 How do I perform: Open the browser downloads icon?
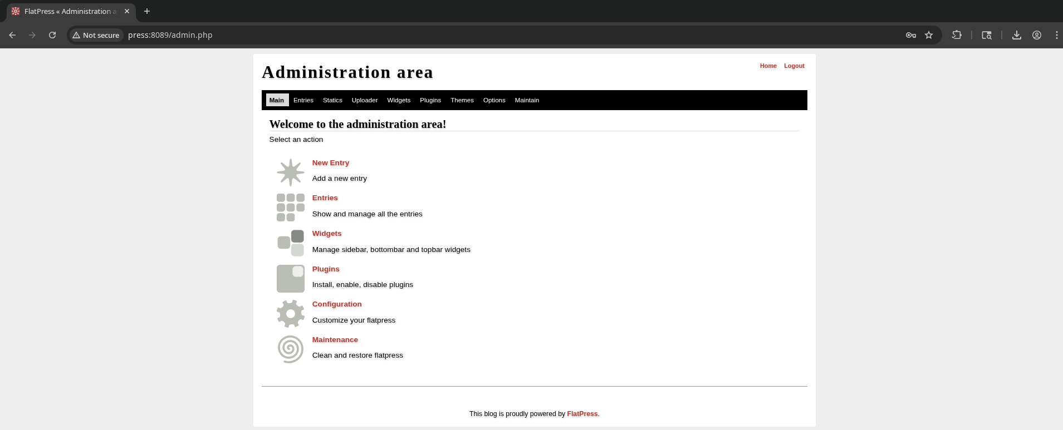(x=1016, y=35)
